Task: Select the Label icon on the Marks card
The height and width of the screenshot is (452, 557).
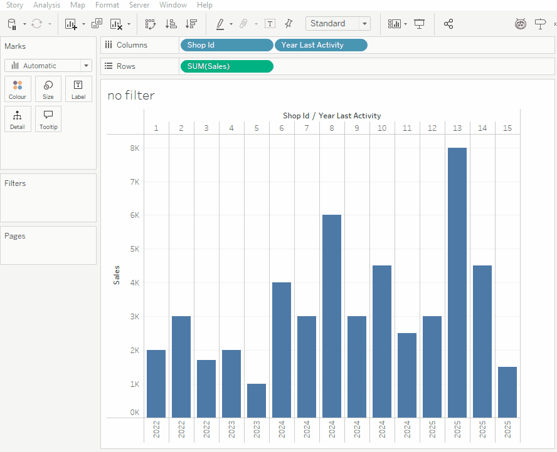Action: coord(78,88)
